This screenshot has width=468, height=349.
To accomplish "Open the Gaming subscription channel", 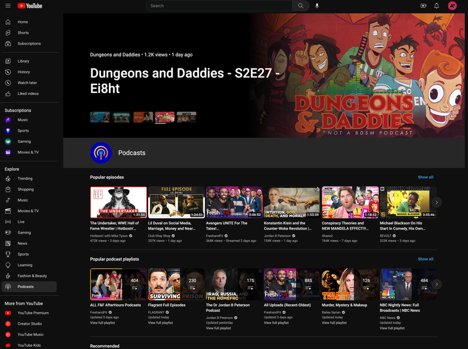I will coord(29,141).
